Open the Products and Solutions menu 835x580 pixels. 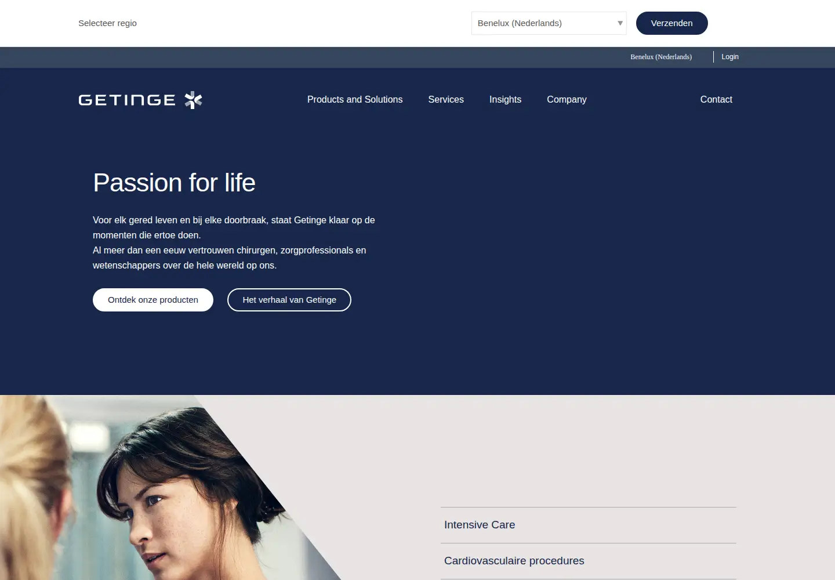click(x=355, y=100)
